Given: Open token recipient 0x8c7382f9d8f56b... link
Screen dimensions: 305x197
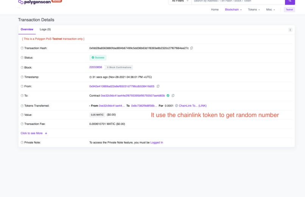Looking at the screenshot, I should coord(144,106).
